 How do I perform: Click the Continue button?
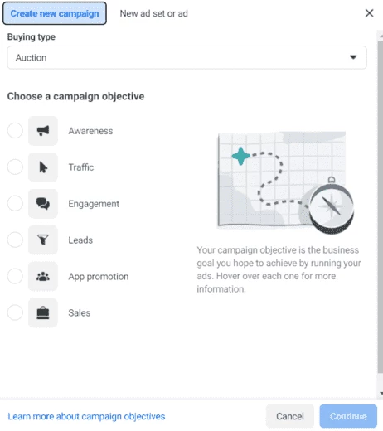point(348,416)
